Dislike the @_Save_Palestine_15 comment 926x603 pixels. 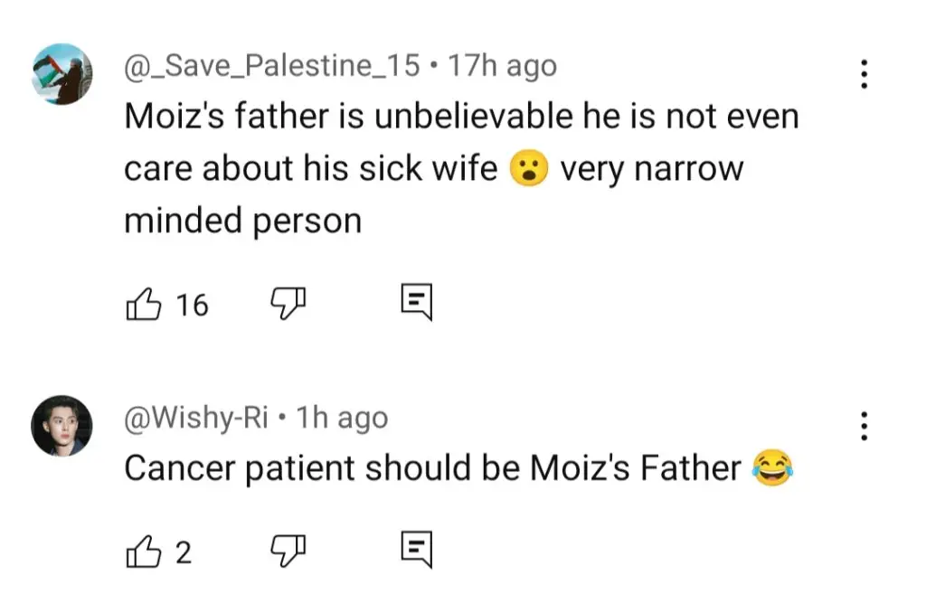(289, 306)
